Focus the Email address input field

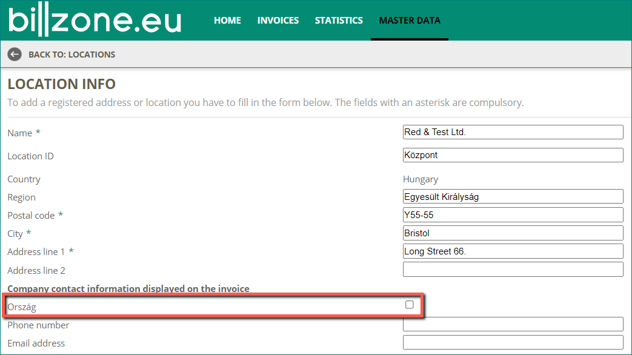[513, 342]
